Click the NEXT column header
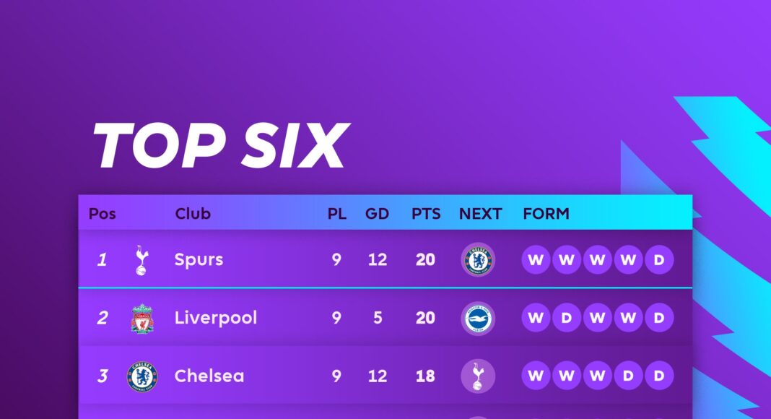This screenshot has width=771, height=419. click(480, 214)
